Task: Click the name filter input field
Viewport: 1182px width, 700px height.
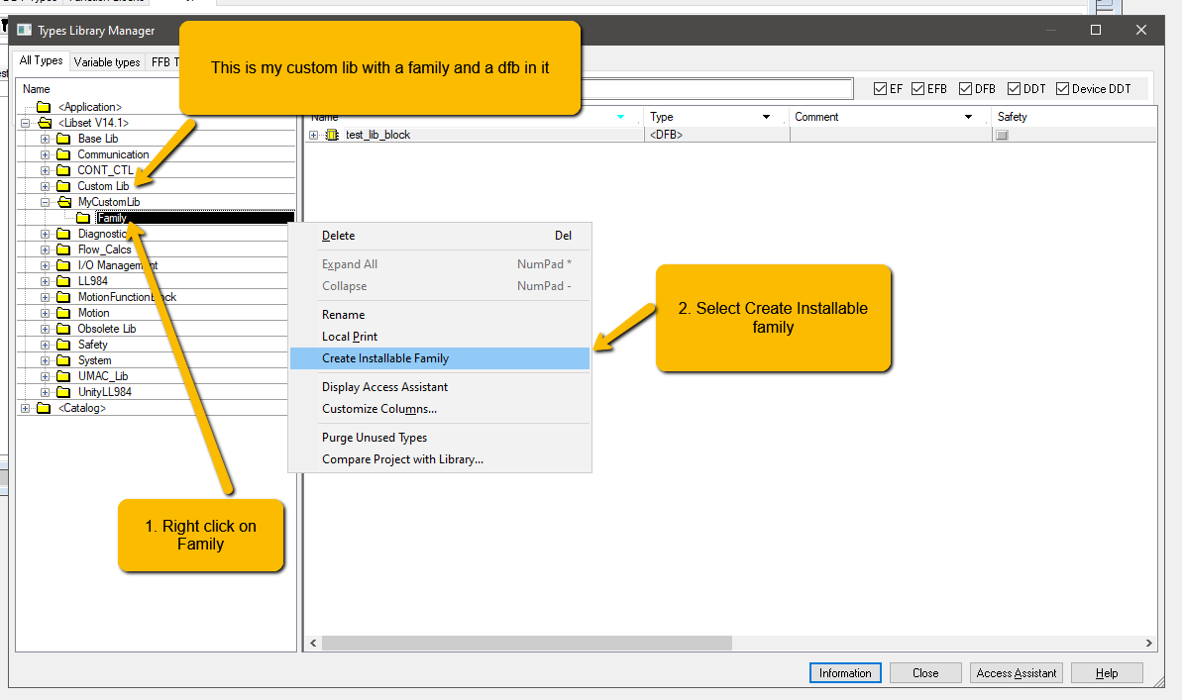Action: [x=716, y=89]
